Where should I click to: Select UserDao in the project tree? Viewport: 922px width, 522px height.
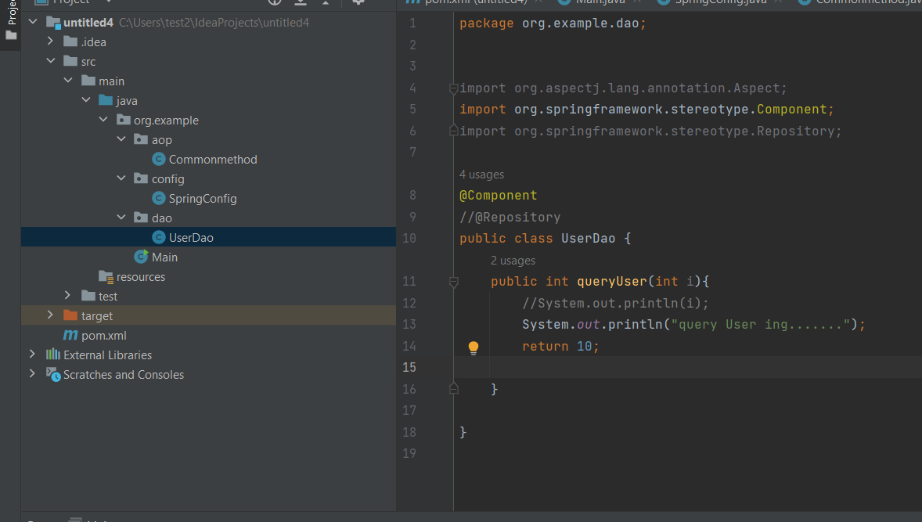191,237
